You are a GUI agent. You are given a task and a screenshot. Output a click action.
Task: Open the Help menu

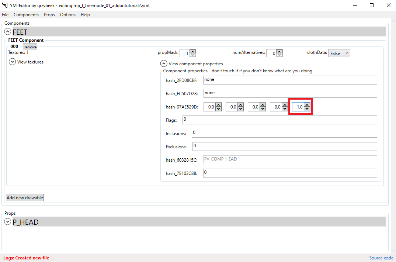click(85, 15)
